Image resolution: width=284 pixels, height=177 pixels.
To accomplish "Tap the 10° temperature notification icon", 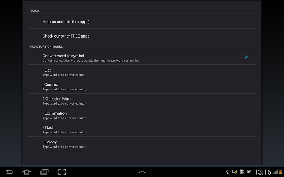I will click(x=249, y=172).
